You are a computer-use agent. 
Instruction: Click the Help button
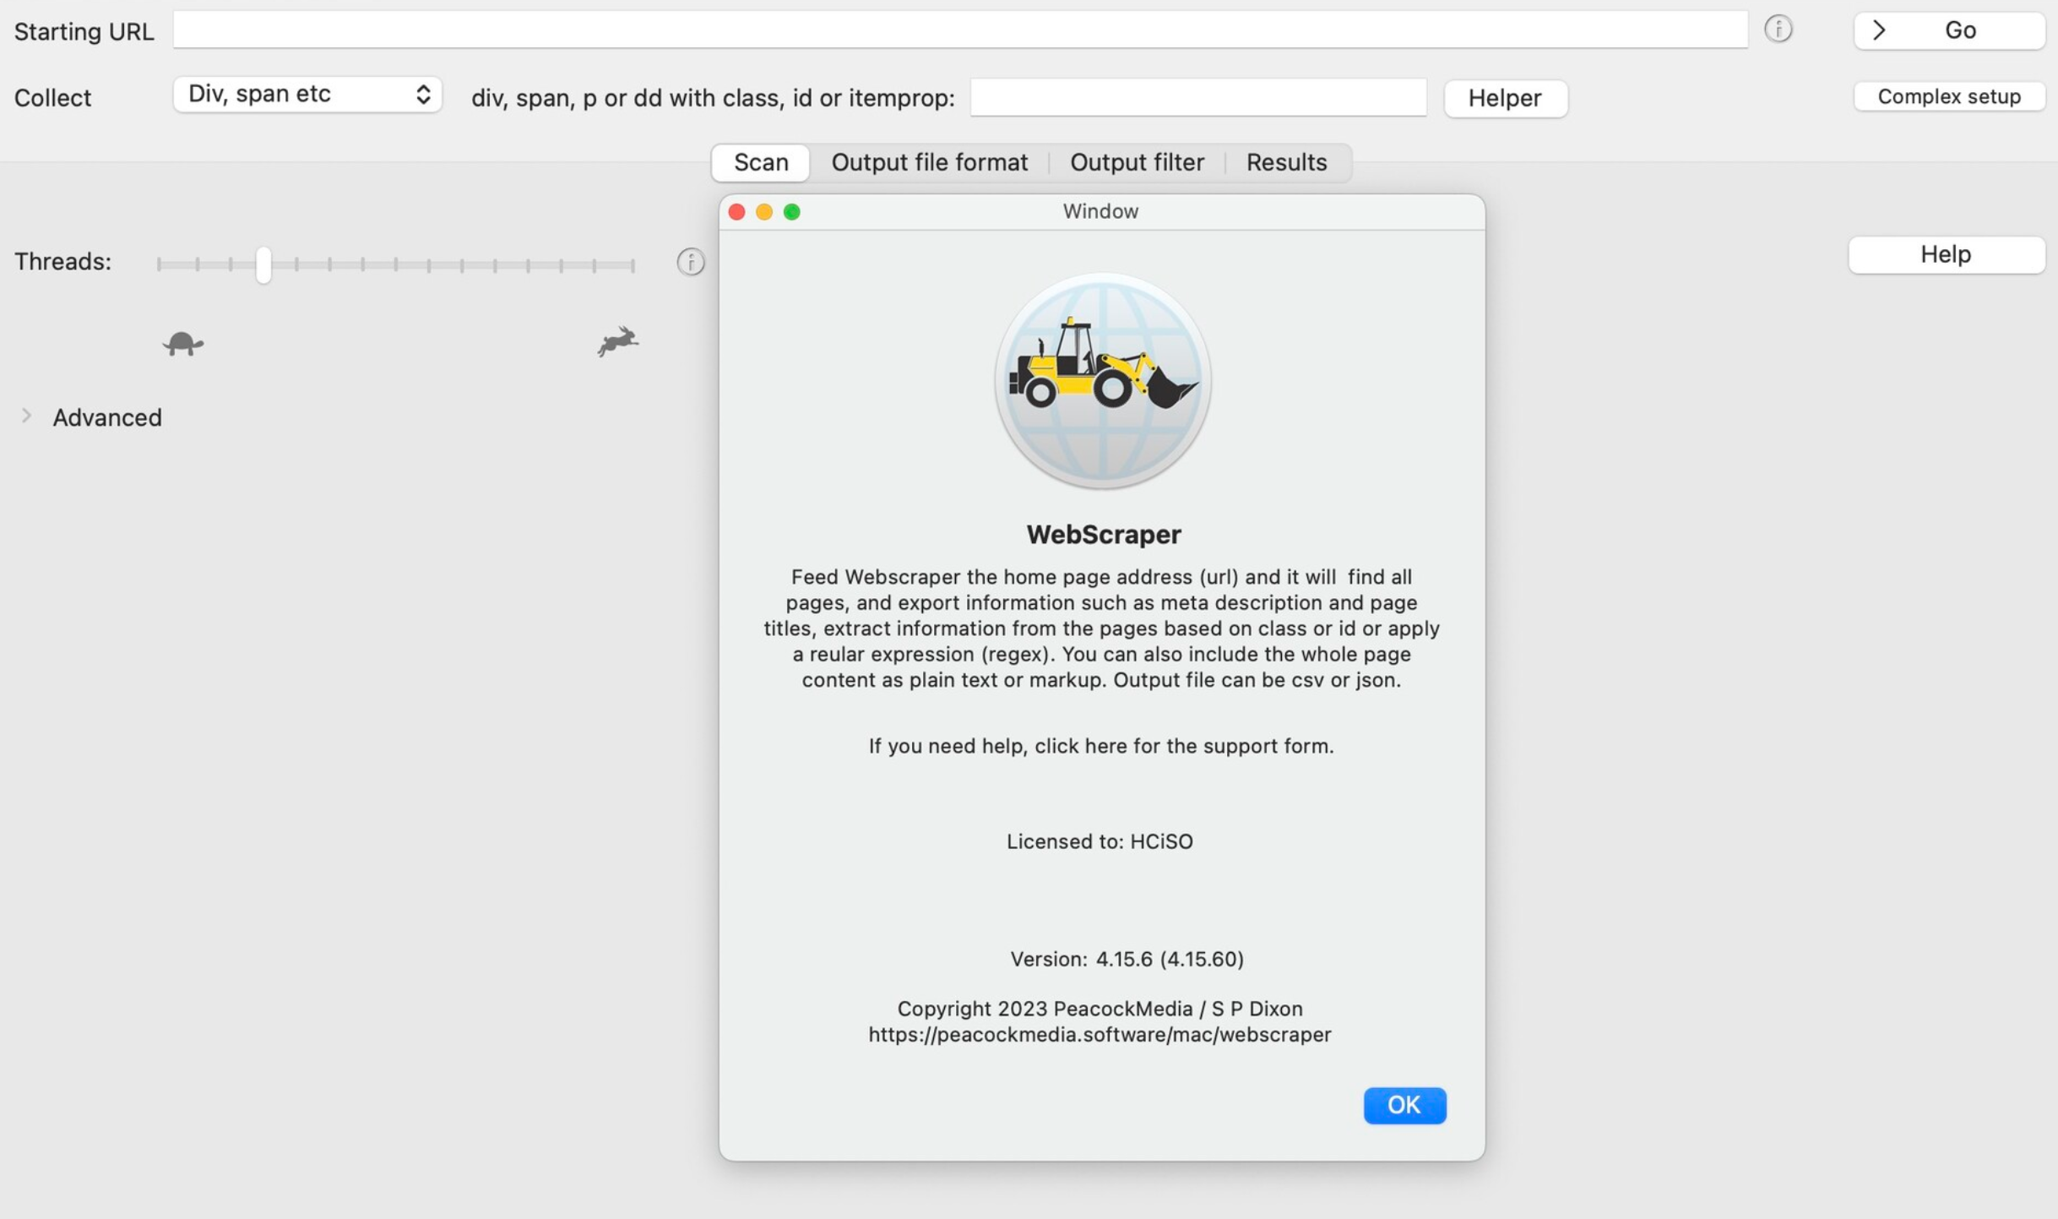[x=1946, y=254]
